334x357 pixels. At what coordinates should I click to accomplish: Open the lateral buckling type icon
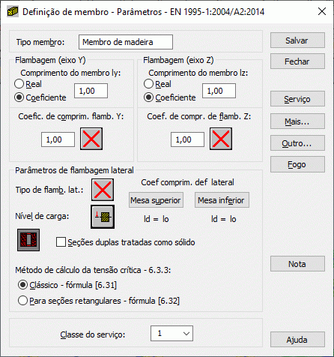point(103,190)
